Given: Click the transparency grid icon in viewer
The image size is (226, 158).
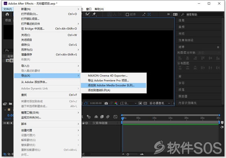Looking at the screenshot, I should tap(145, 103).
